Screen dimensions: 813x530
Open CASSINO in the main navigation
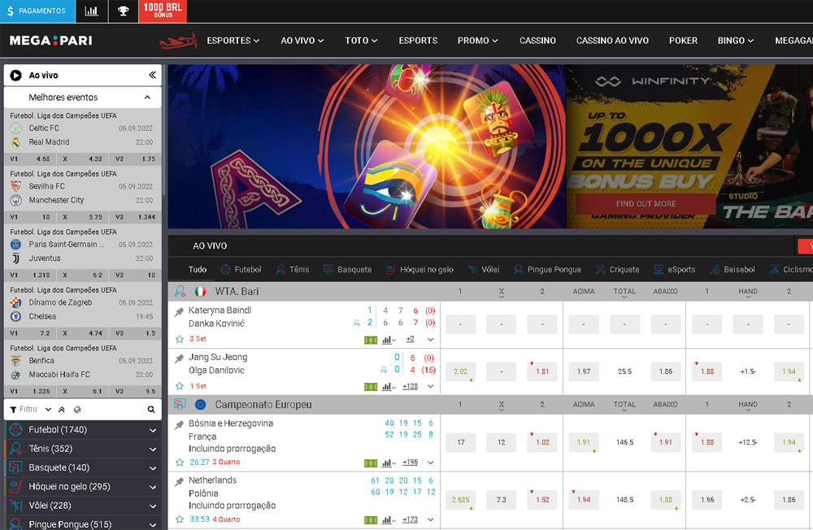tap(537, 41)
